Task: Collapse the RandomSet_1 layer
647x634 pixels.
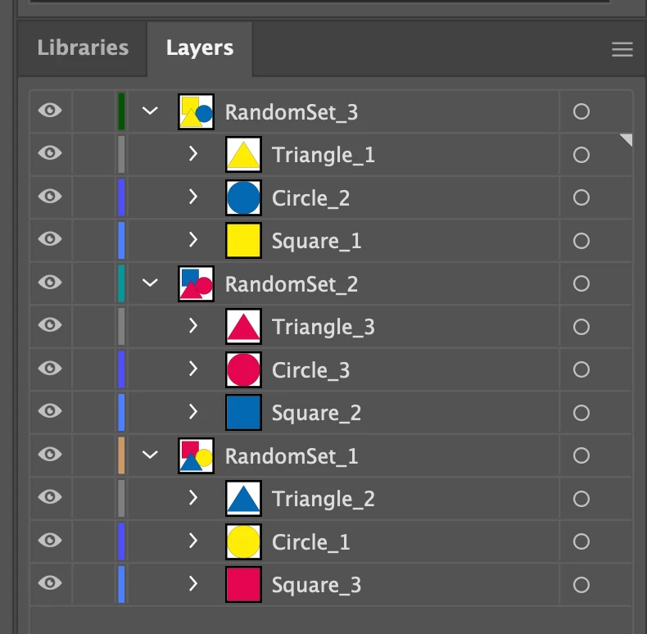Action: click(150, 455)
